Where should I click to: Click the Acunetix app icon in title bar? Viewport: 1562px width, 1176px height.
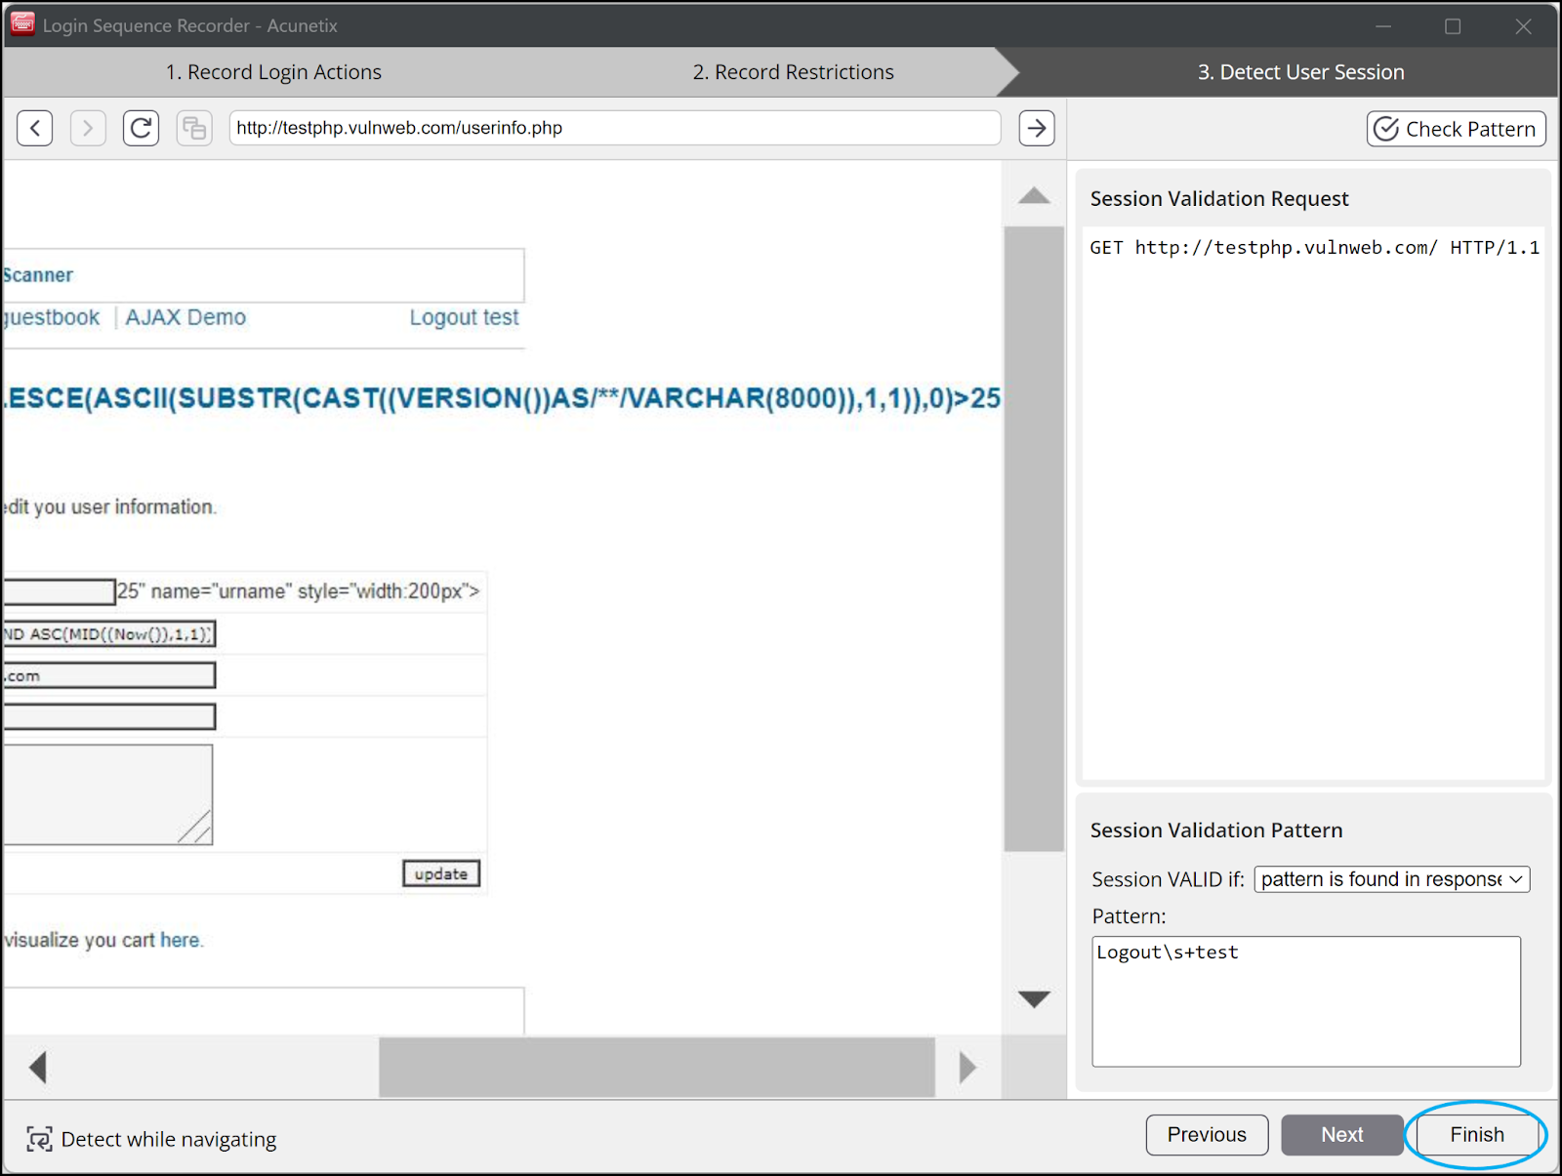pyautogui.click(x=21, y=24)
